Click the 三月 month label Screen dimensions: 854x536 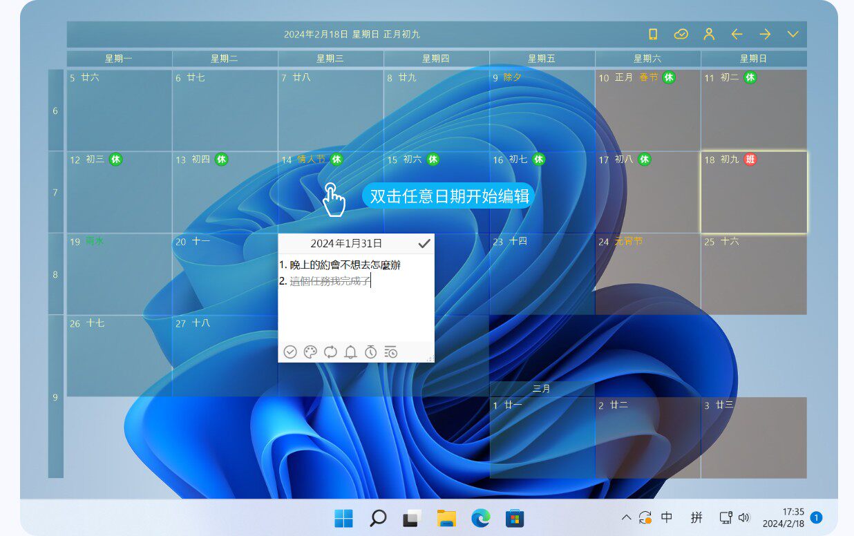(x=542, y=389)
